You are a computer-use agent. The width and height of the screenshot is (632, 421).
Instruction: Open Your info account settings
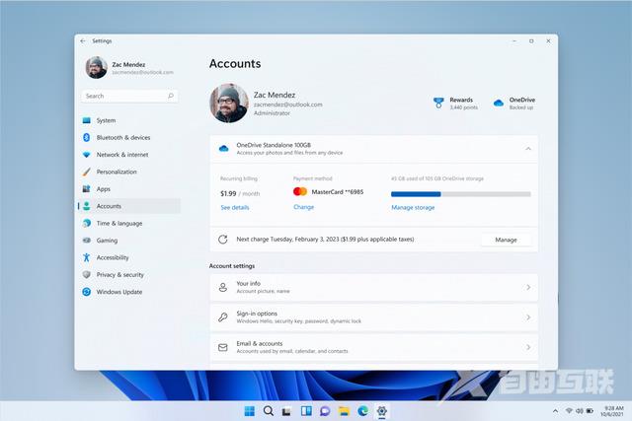(373, 287)
